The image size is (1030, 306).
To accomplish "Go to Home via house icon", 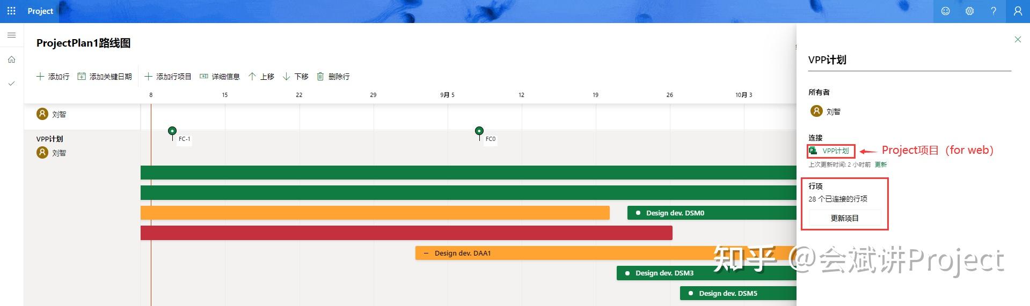I will click(x=11, y=59).
